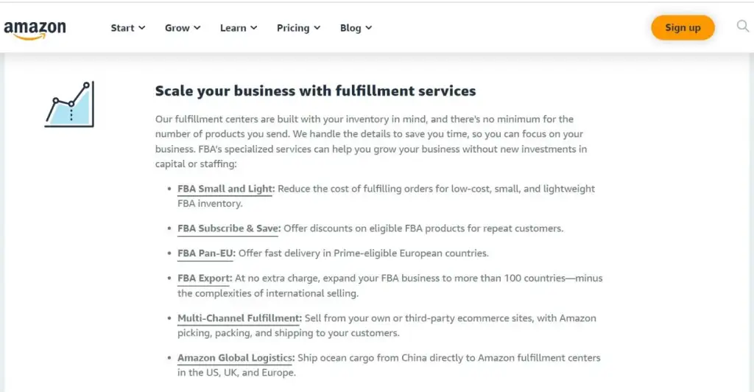
Task: Open the FBA Export link
Action: pyautogui.click(x=204, y=279)
